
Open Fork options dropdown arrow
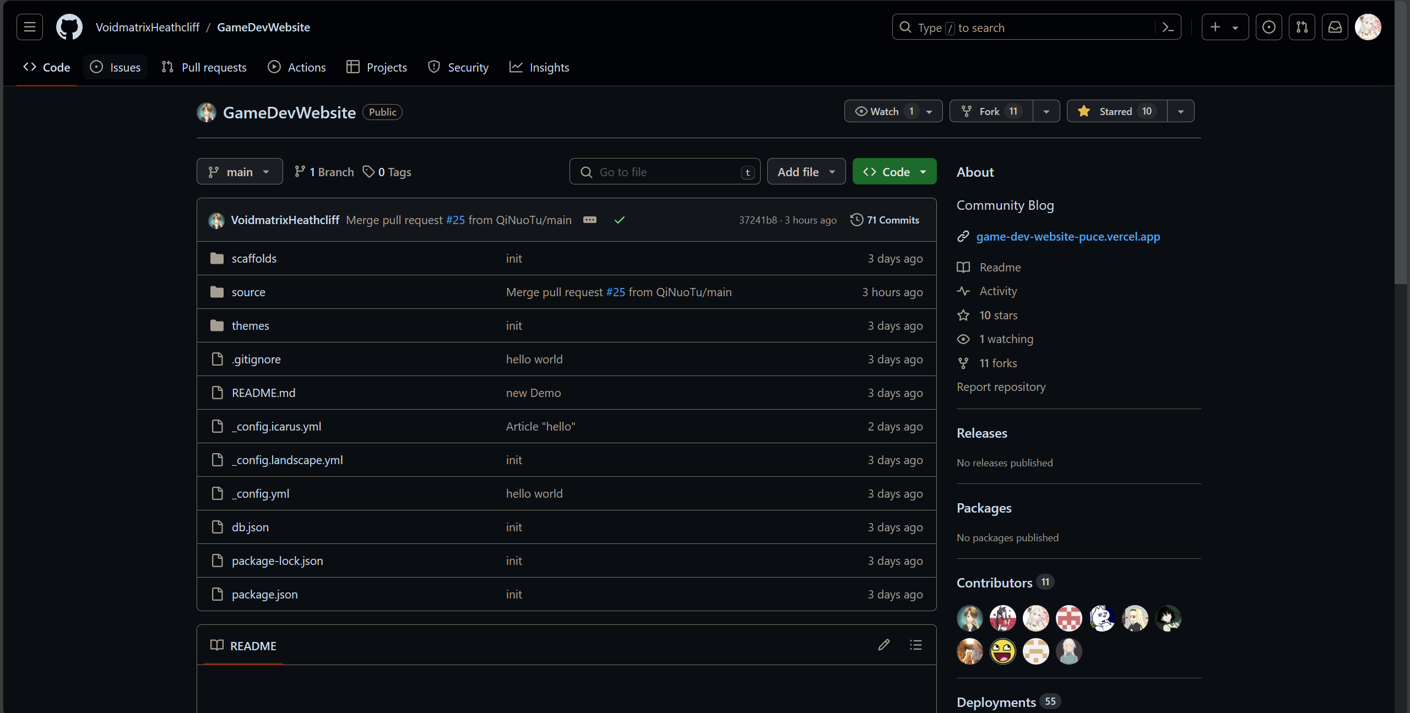coord(1046,111)
